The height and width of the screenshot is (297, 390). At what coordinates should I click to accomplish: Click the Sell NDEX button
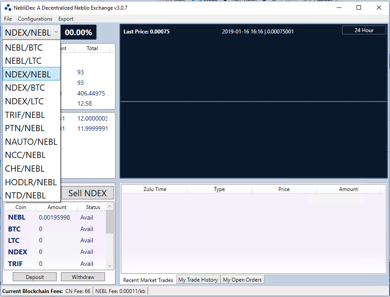[87, 193]
